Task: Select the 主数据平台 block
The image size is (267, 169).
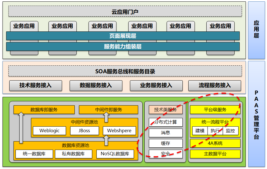Action: [x=215, y=154]
